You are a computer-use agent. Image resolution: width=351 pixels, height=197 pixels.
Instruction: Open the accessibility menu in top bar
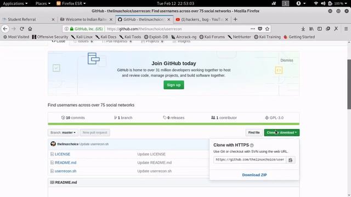point(301,3)
